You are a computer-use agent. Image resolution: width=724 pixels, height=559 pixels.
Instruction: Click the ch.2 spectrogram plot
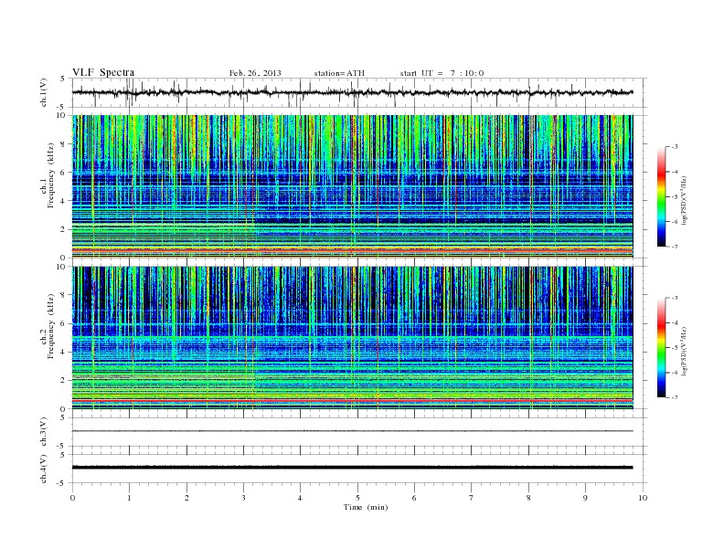click(x=352, y=338)
